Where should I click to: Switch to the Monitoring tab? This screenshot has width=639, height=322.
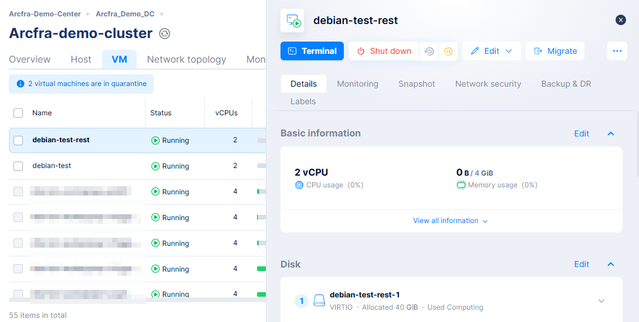point(357,84)
